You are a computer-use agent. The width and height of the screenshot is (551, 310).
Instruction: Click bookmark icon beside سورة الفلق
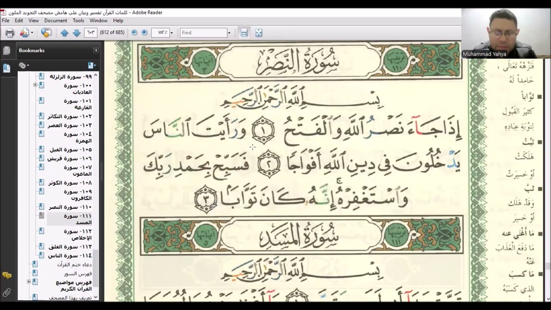point(41,247)
